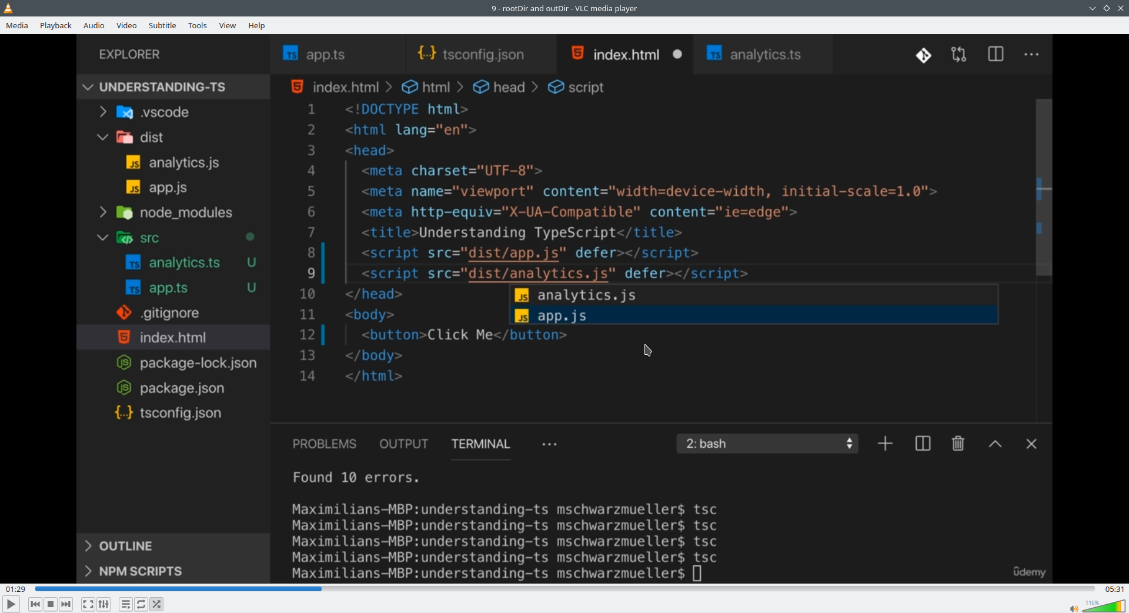Click the 05:31 total time label

(1114, 589)
